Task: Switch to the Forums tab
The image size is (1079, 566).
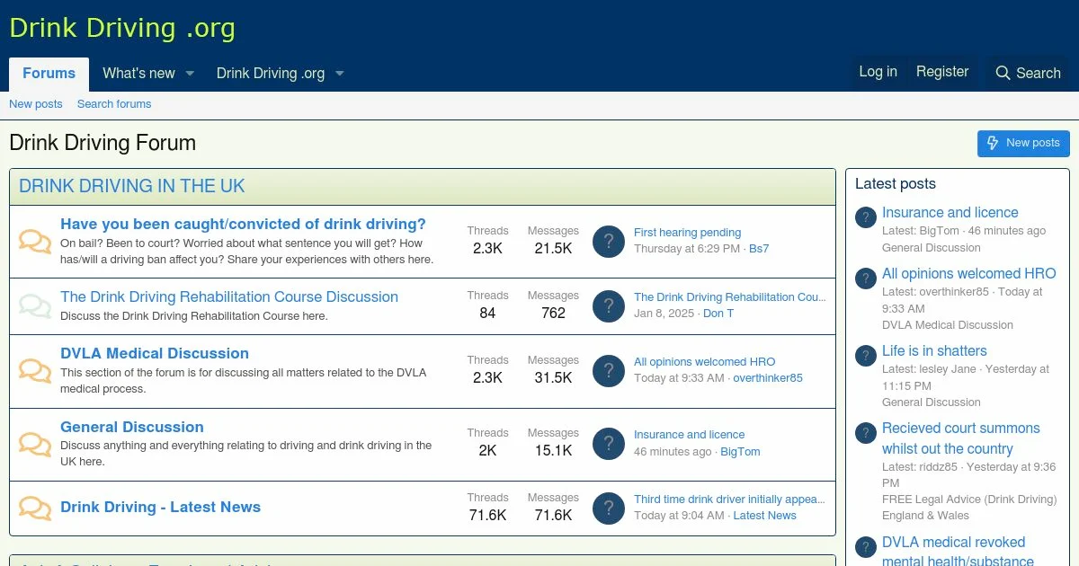Action: pos(49,74)
